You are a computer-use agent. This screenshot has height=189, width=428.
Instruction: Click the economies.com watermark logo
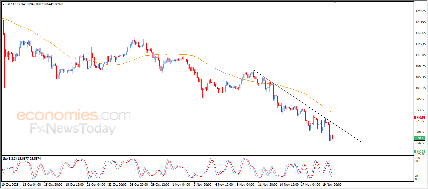[x=74, y=115]
